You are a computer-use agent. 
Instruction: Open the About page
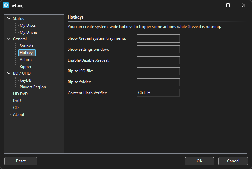(19, 114)
